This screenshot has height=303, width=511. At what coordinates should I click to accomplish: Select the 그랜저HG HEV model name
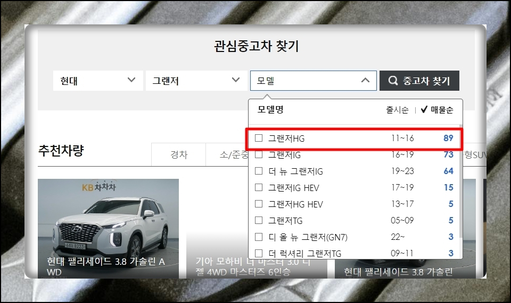pyautogui.click(x=295, y=204)
